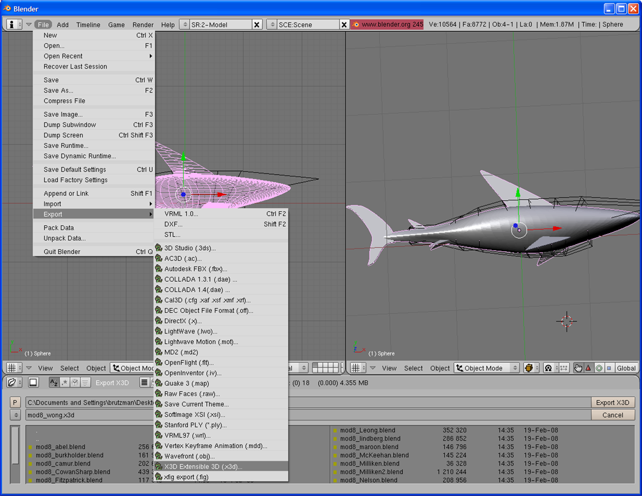Click Quit Blender in the File menu
The width and height of the screenshot is (642, 496).
(x=94, y=252)
